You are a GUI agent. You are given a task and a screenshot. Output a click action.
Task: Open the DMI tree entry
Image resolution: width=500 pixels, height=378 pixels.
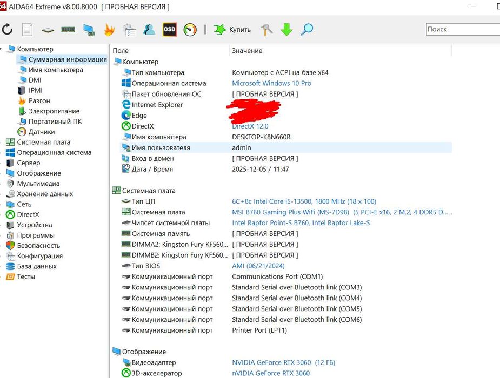35,80
